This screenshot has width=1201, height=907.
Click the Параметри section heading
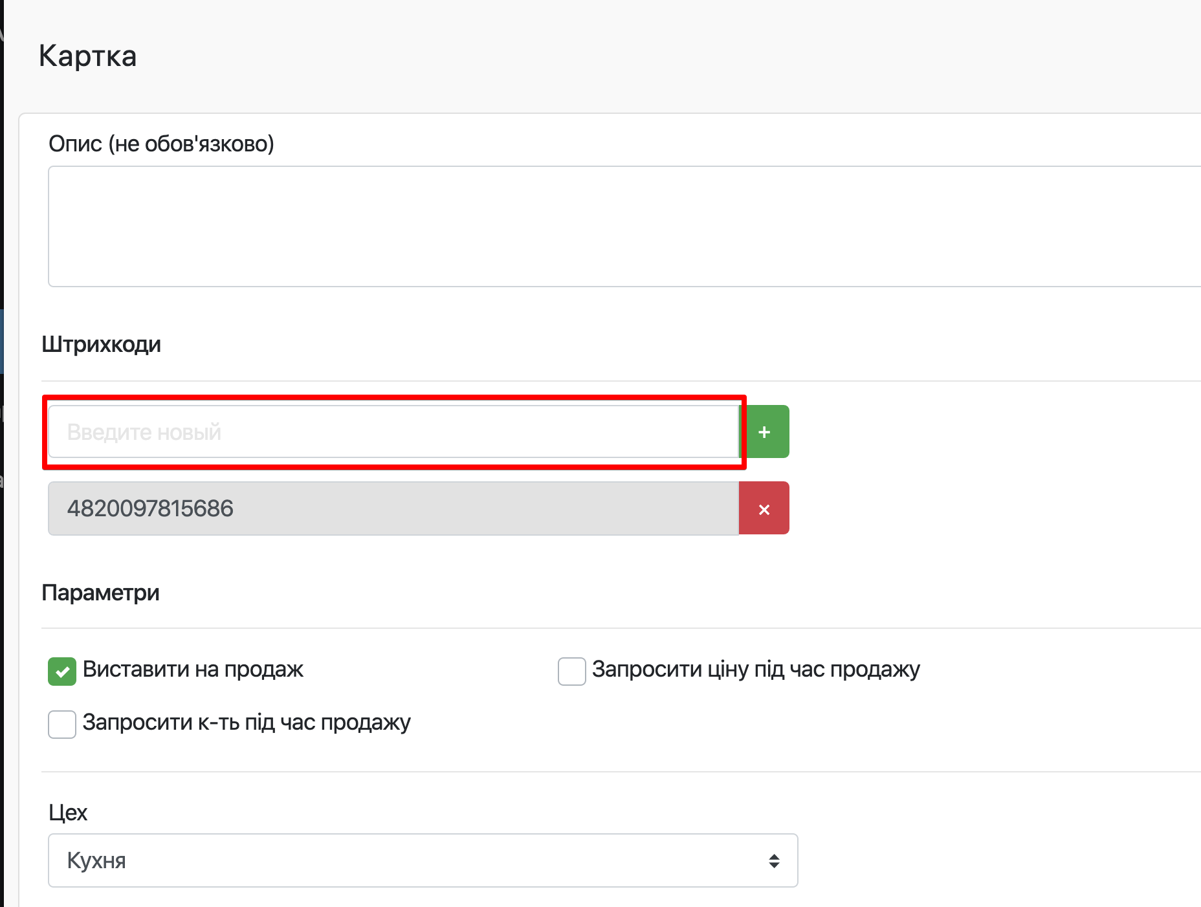pos(100,593)
